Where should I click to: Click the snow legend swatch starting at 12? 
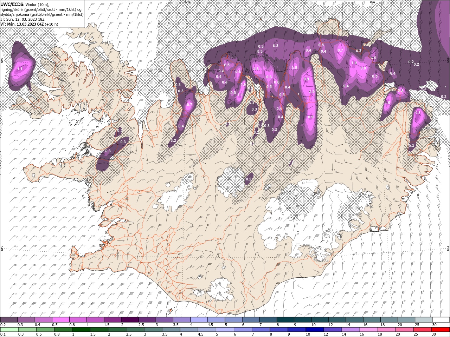[x=337, y=320]
